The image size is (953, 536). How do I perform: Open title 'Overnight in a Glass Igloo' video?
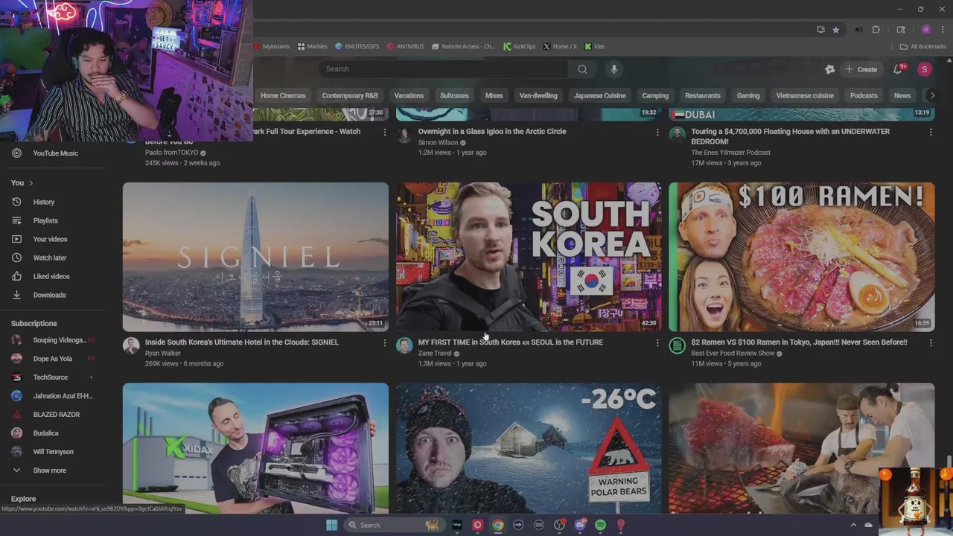(x=492, y=132)
